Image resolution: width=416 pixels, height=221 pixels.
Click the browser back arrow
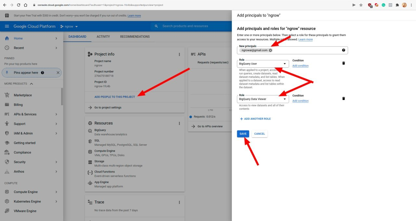(4, 5)
